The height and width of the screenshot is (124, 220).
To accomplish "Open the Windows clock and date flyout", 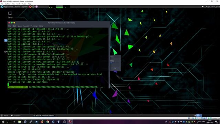I will pos(210,122).
